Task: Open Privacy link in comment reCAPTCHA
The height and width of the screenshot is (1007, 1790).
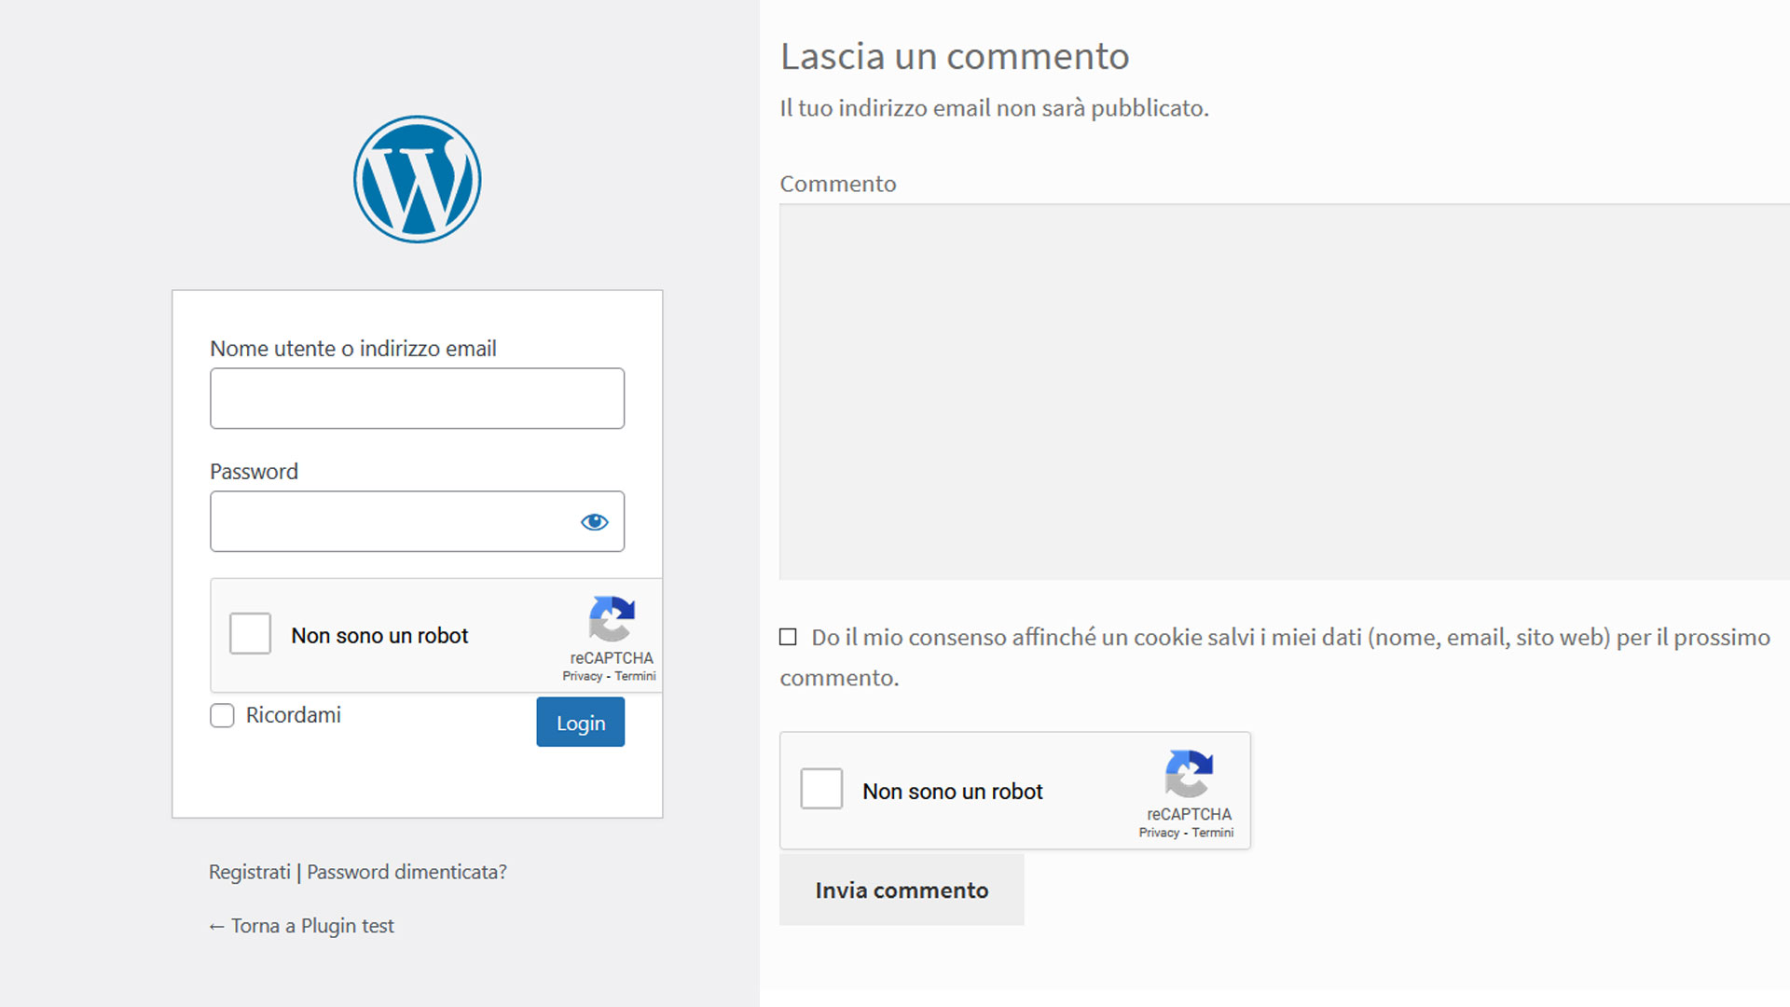Action: pos(1159,833)
